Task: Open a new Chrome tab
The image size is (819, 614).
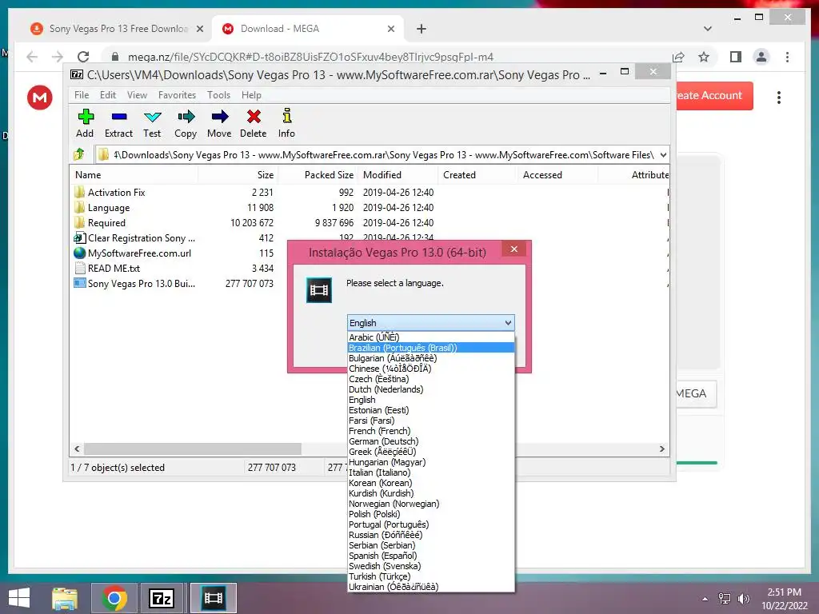Action: pyautogui.click(x=421, y=29)
